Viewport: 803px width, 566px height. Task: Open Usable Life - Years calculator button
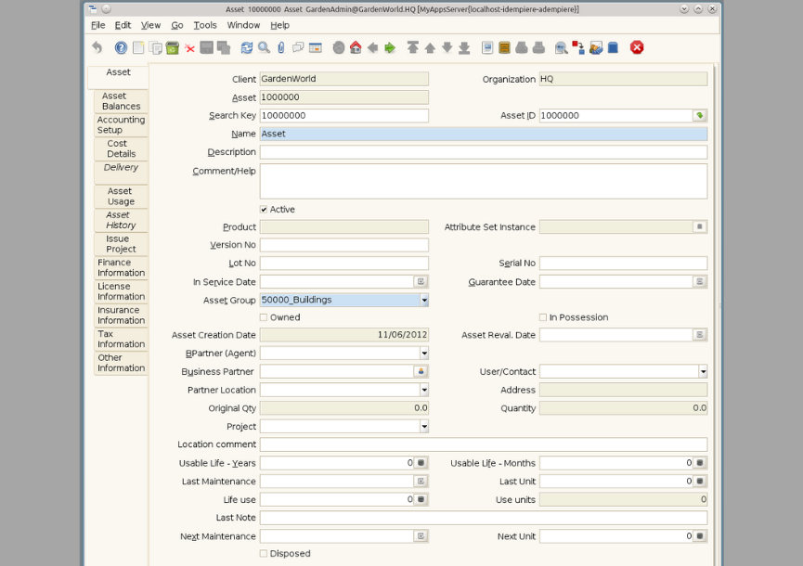point(421,463)
